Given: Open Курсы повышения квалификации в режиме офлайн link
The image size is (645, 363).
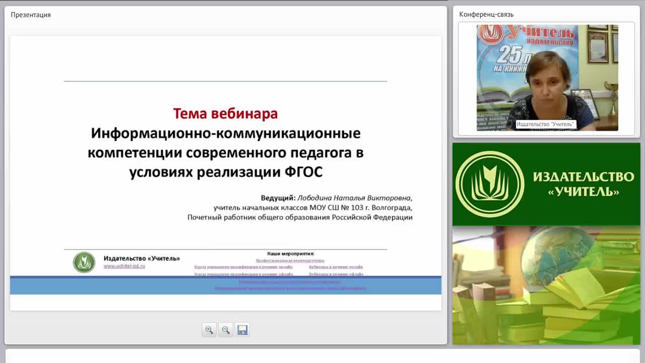Looking at the screenshot, I should [x=243, y=274].
